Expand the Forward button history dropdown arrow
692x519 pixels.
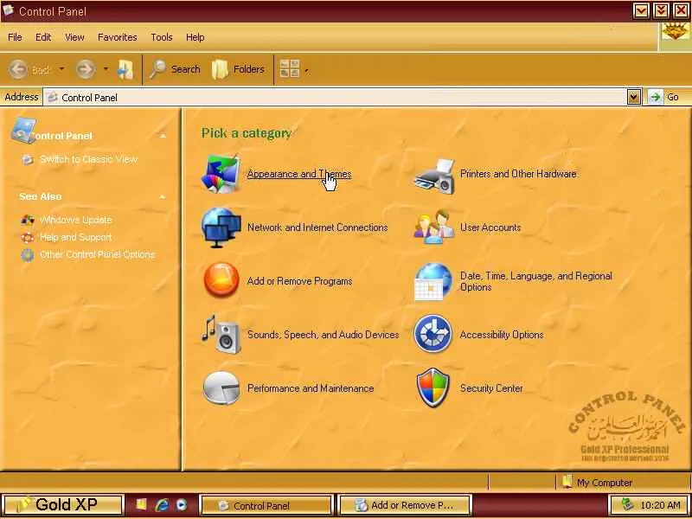(106, 69)
